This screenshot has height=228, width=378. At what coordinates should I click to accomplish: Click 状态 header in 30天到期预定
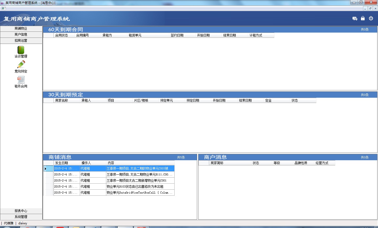coord(303,100)
